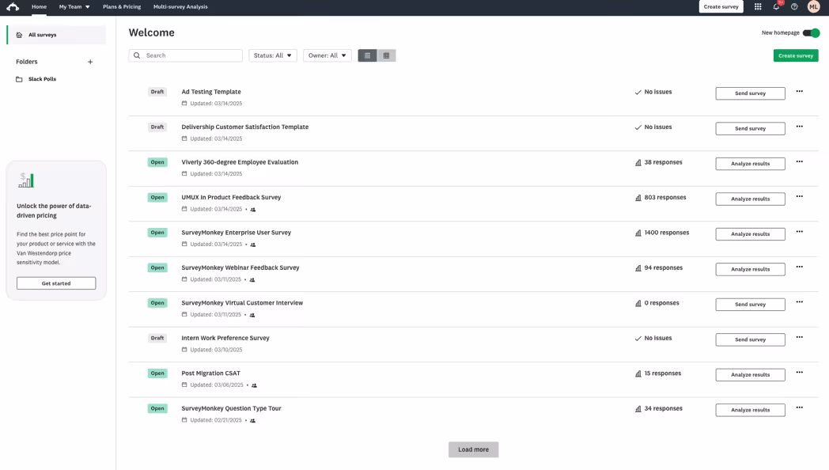Click Get started on pricing card
Image resolution: width=829 pixels, height=470 pixels.
pyautogui.click(x=56, y=283)
